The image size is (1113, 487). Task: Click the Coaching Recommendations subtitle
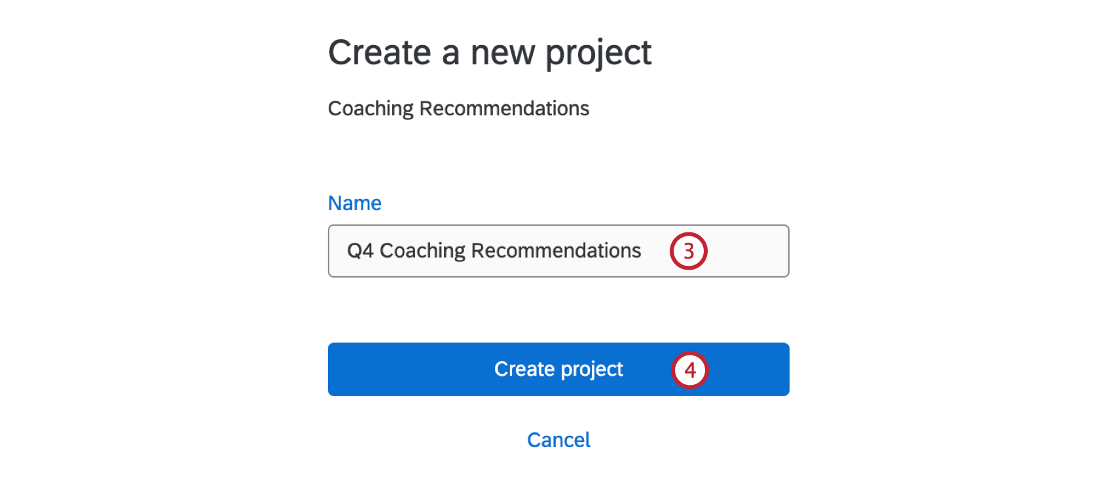pyautogui.click(x=458, y=108)
